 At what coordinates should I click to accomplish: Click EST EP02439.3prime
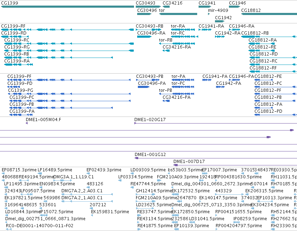coord(104,170)
